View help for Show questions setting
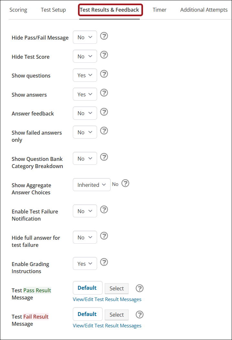Screen dimensions: 232x340 click(x=104, y=74)
